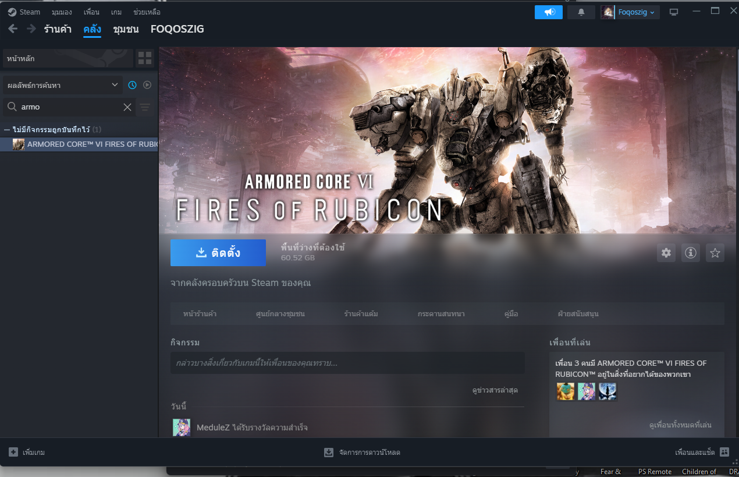Click PS Remote in the background window
The image size is (739, 477).
pos(655,472)
